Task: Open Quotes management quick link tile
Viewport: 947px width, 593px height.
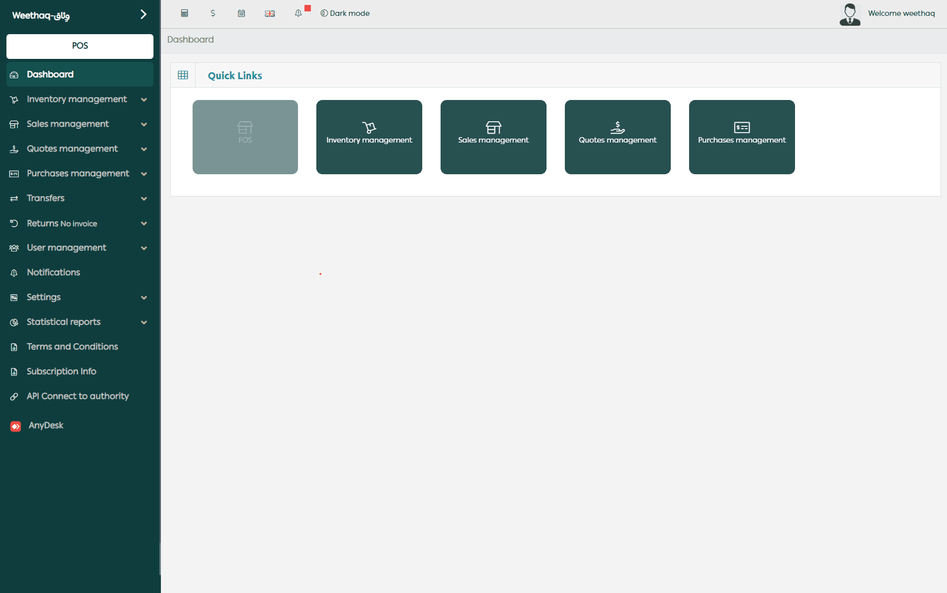Action: pos(617,137)
